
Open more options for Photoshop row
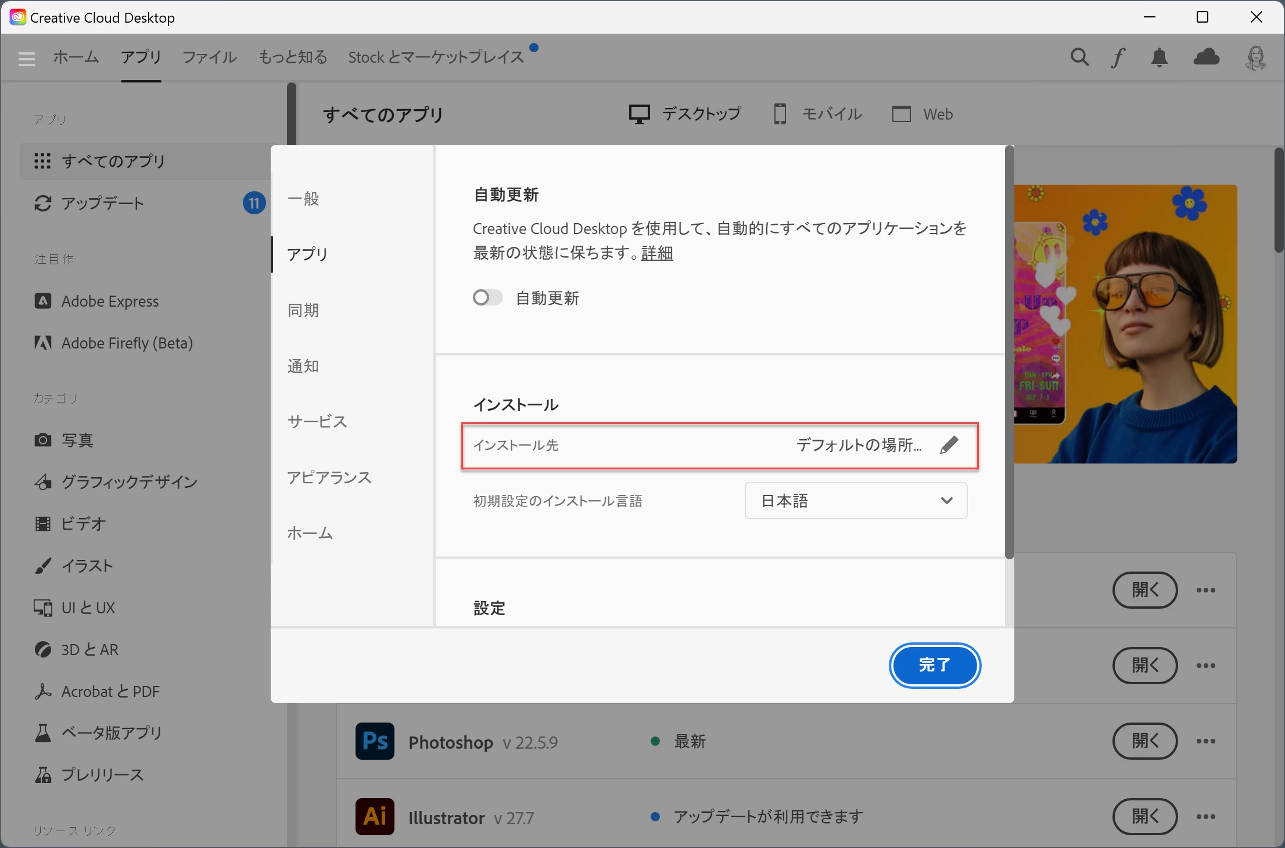pos(1205,741)
